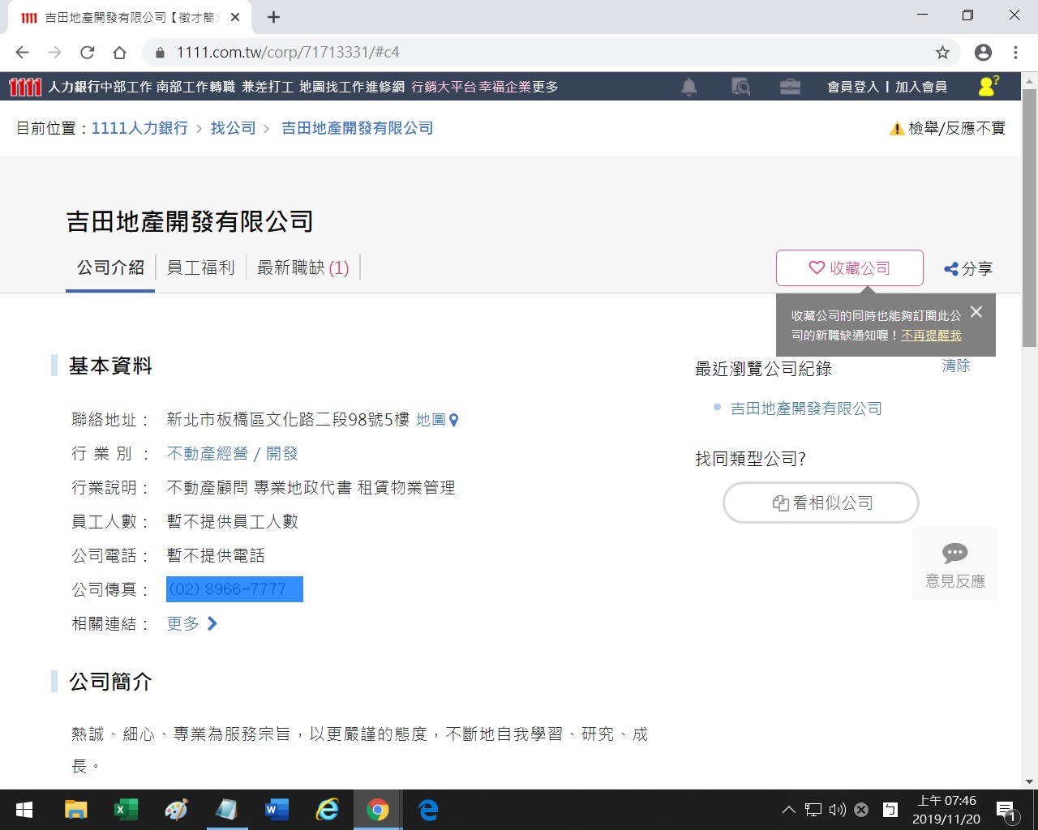The height and width of the screenshot is (830, 1038).
Task: Reload the page
Action: click(x=88, y=53)
